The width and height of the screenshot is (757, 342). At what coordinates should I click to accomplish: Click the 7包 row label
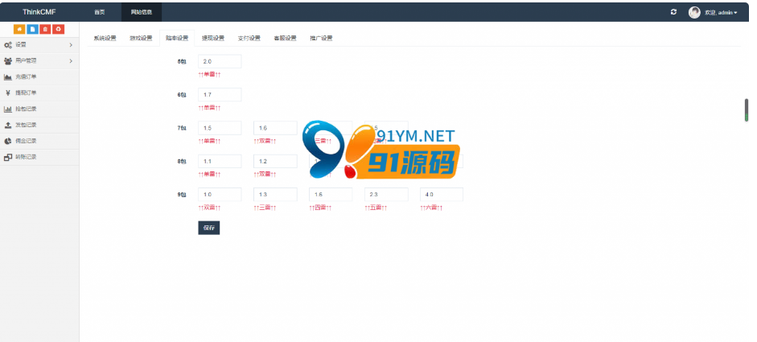click(182, 129)
